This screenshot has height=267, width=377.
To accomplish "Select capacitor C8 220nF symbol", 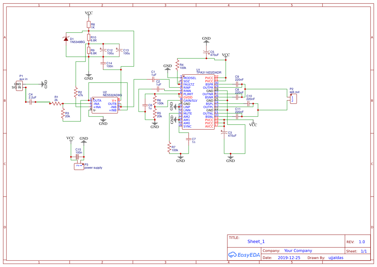I will point(237,97).
